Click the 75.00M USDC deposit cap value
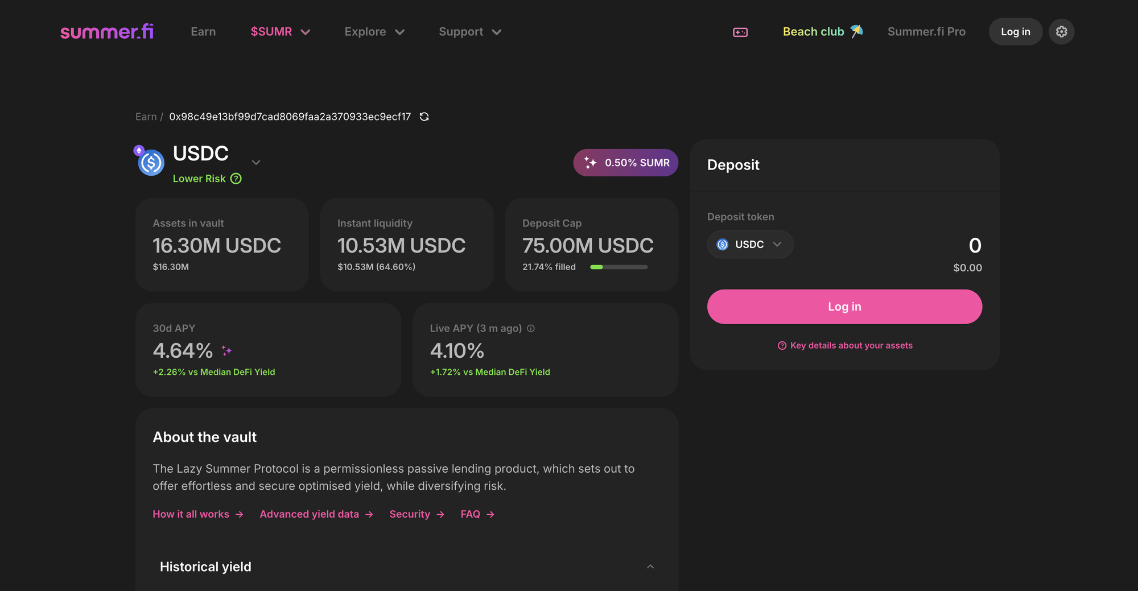Viewport: 1138px width, 591px height. point(588,246)
